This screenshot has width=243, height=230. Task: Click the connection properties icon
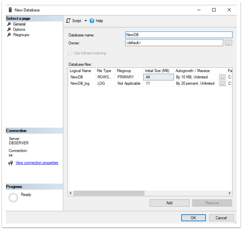click(11, 163)
